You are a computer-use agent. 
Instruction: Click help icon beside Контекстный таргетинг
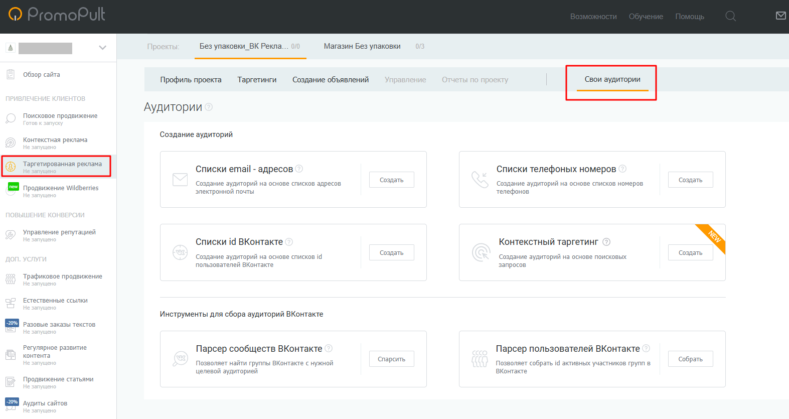(x=606, y=242)
